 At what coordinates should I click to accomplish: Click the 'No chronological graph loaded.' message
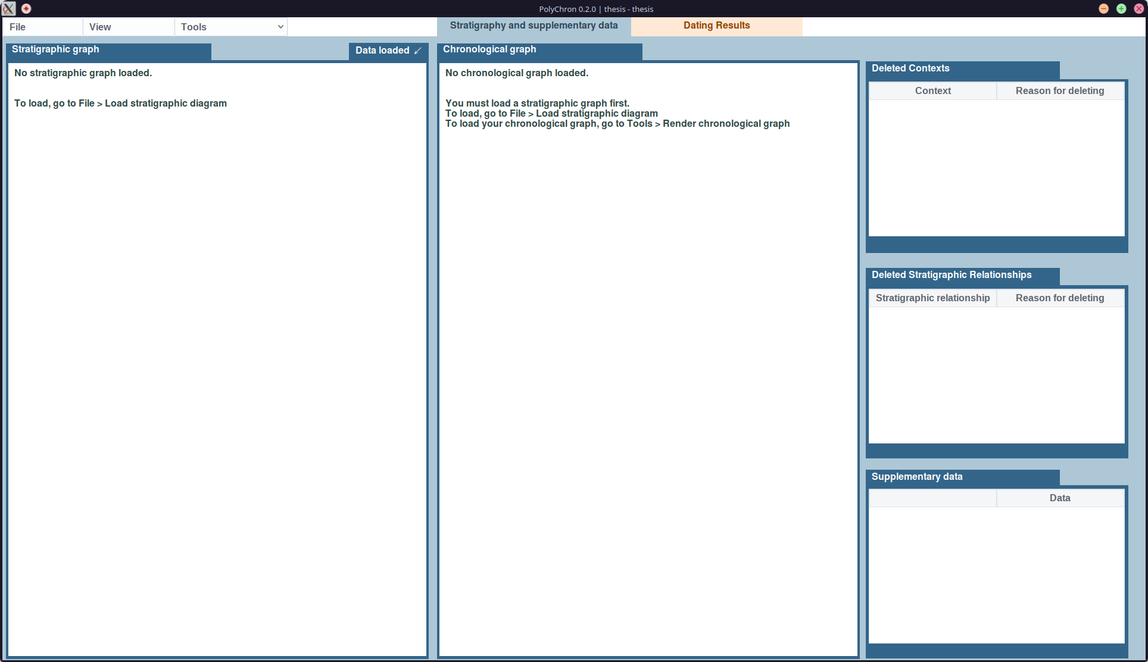(517, 73)
